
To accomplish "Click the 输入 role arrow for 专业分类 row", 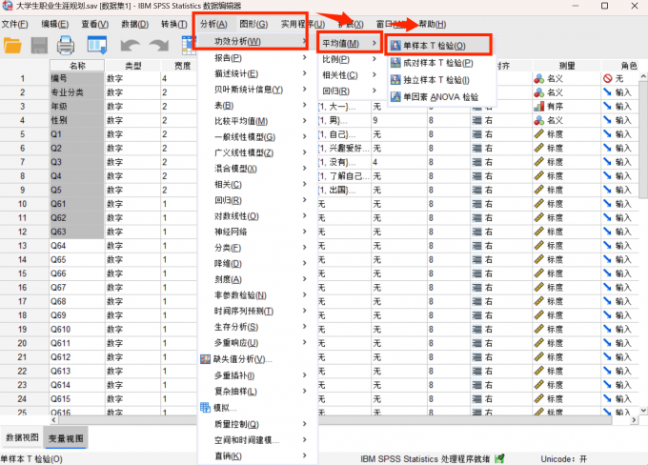I will (x=607, y=92).
